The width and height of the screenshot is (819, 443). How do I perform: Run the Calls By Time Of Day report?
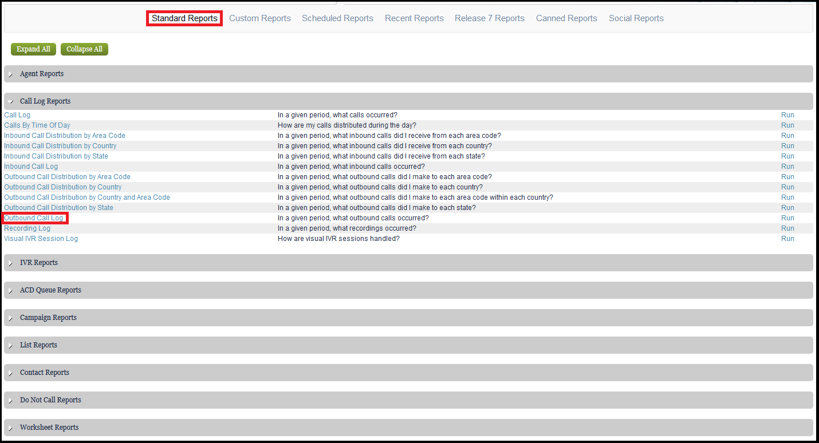pyautogui.click(x=787, y=125)
